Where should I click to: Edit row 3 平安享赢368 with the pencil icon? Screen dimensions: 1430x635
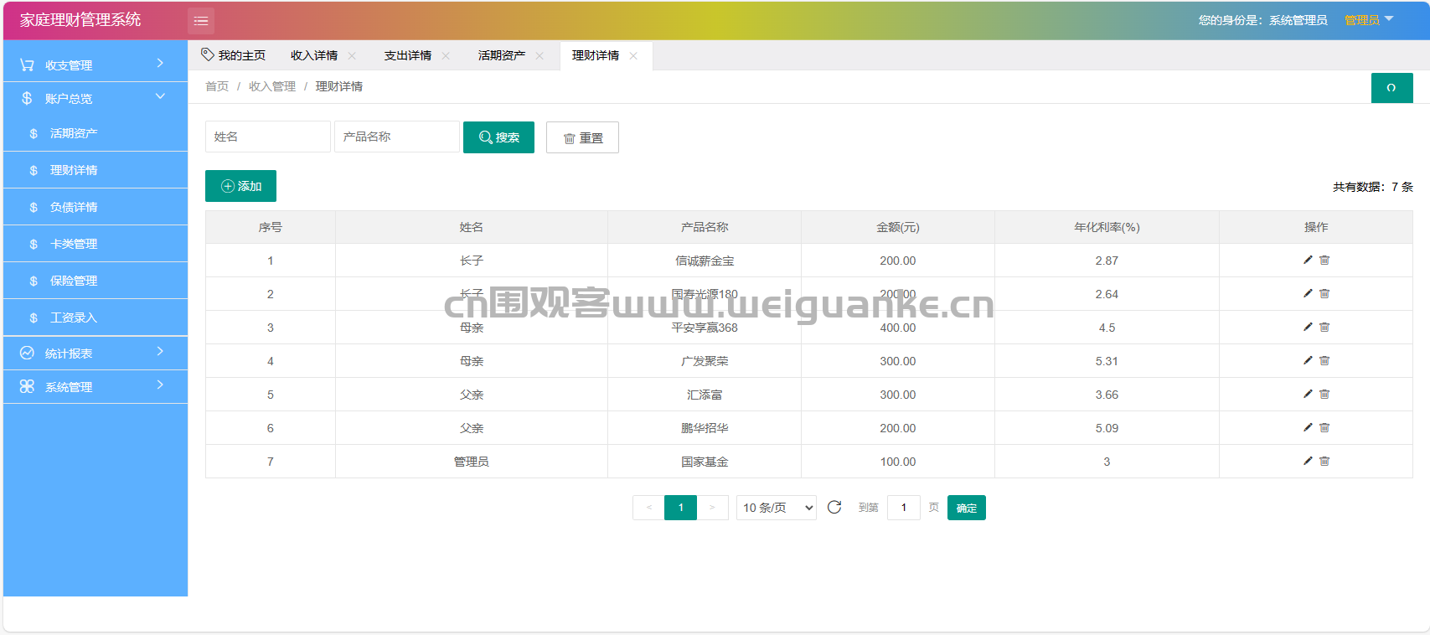(1308, 327)
